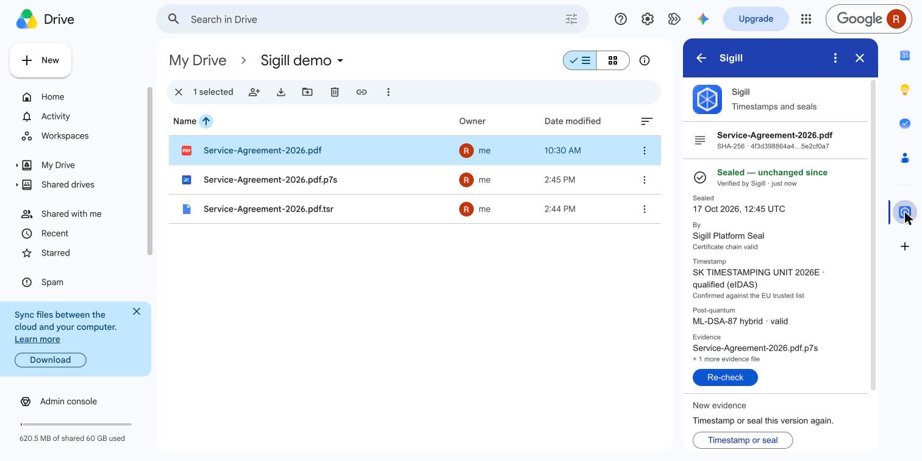Expand My Drive tree in sidebar

tap(16, 165)
